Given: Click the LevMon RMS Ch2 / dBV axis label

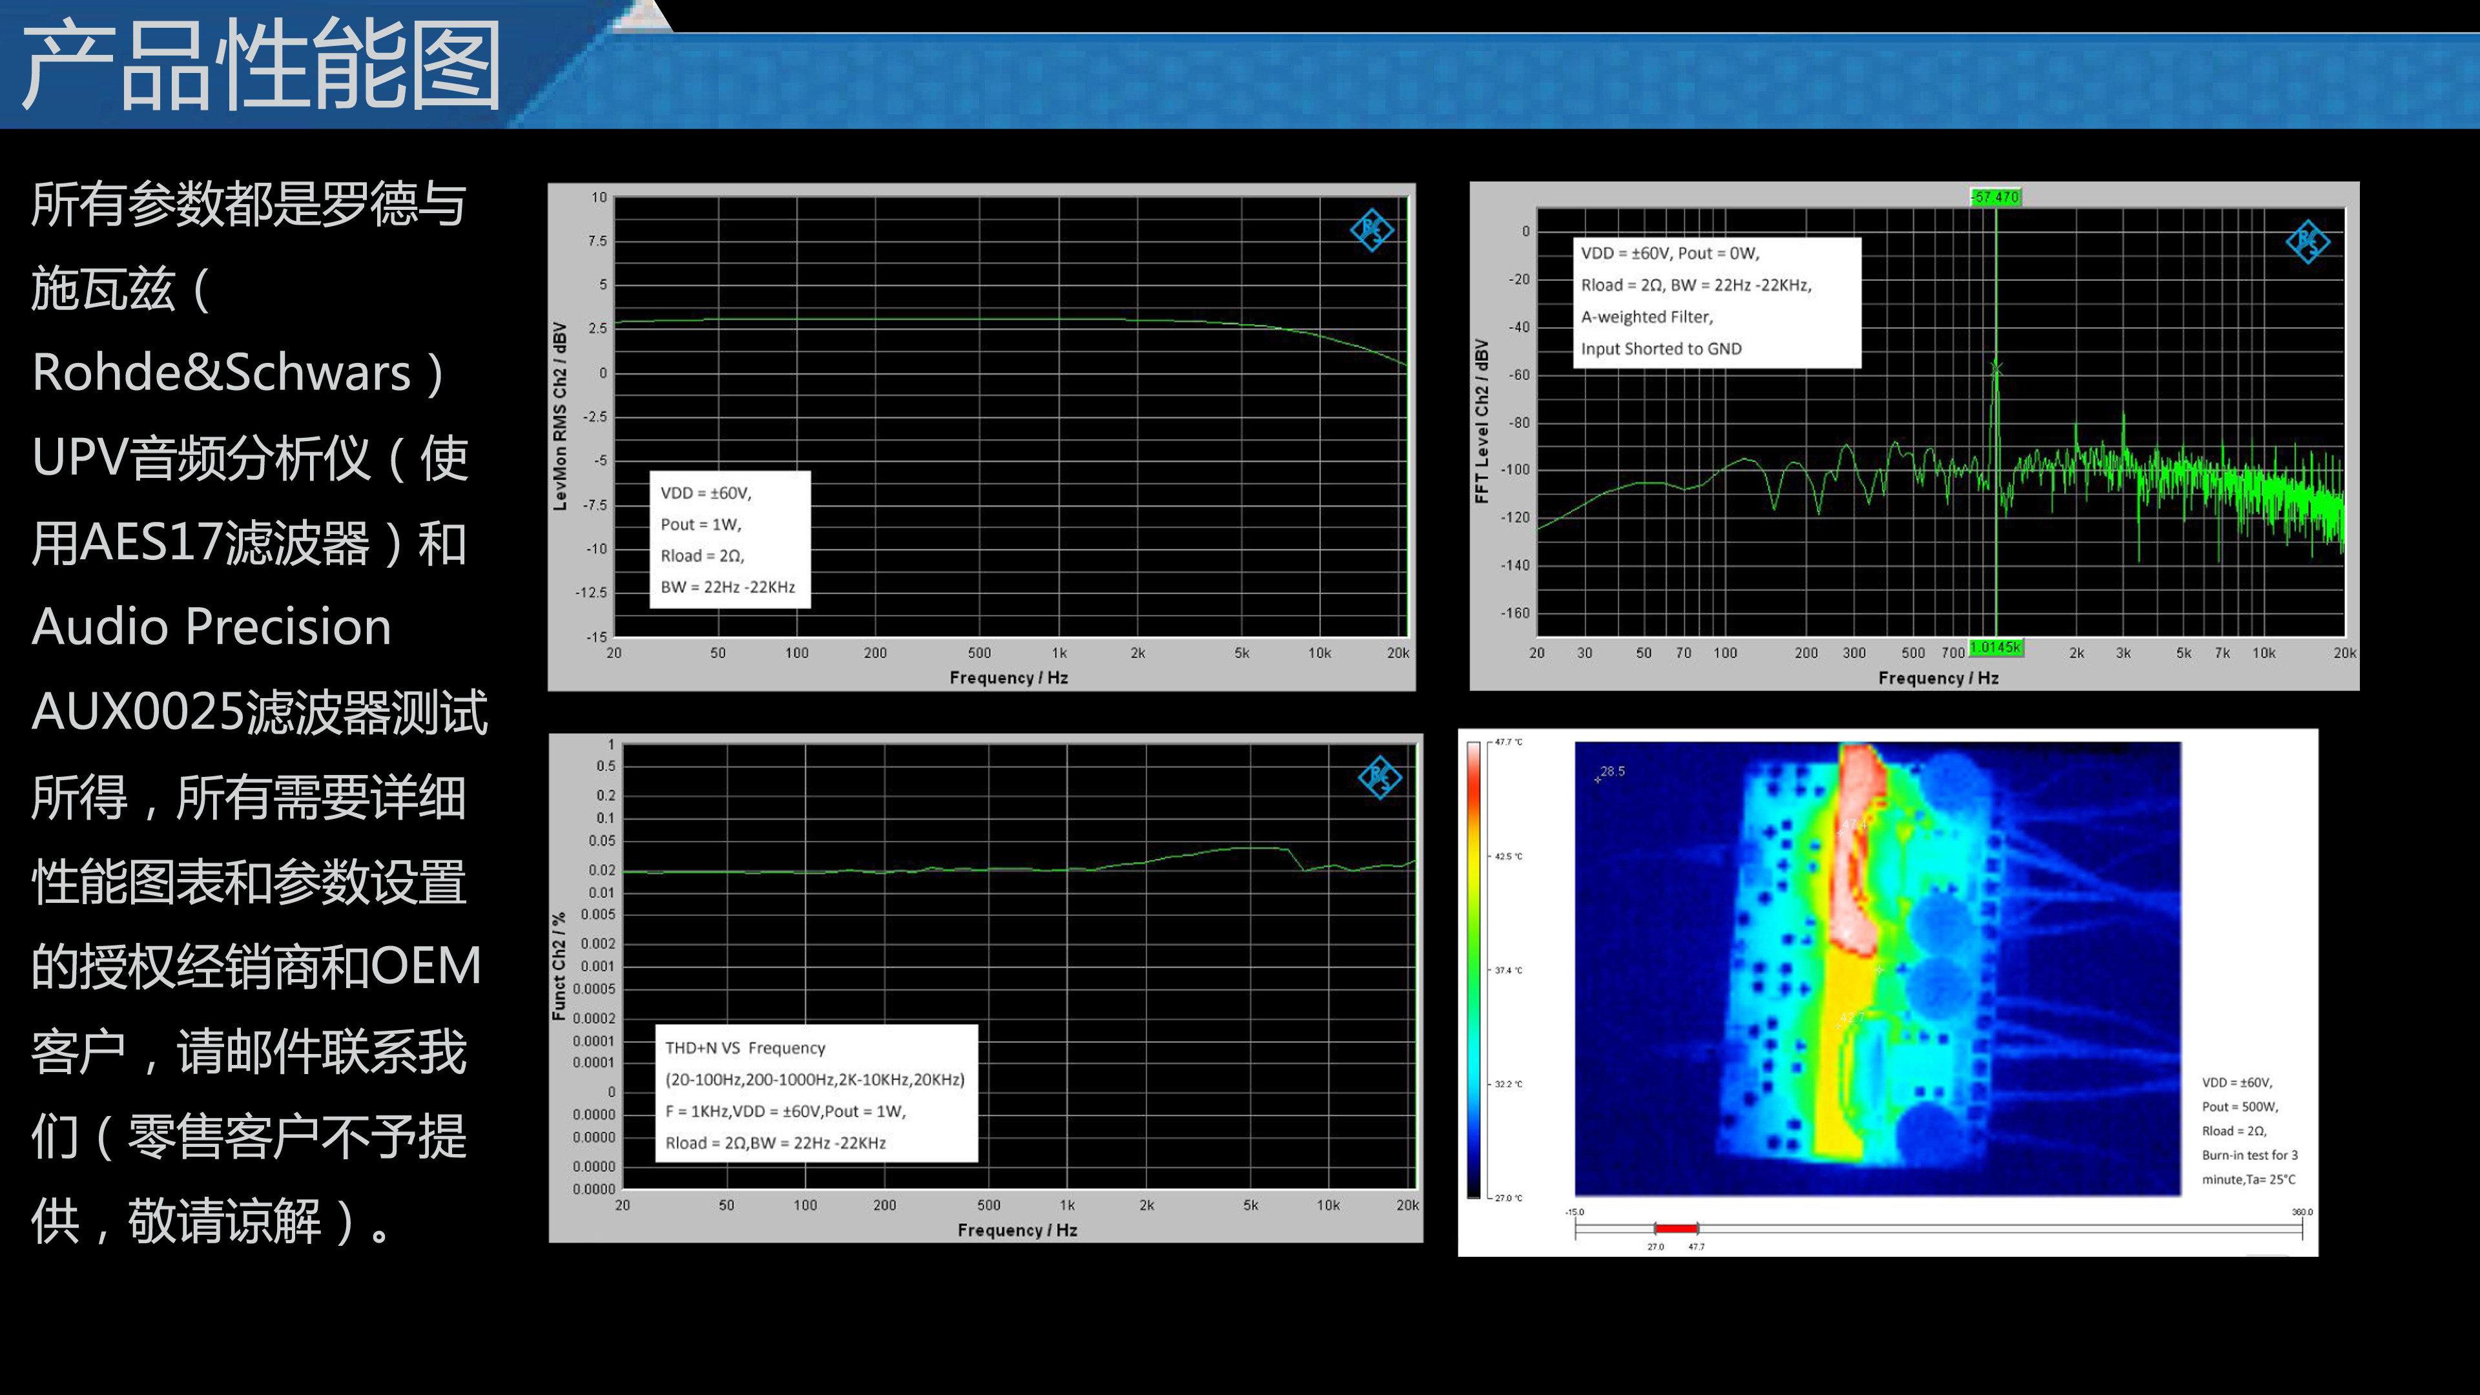Looking at the screenshot, I should (559, 416).
